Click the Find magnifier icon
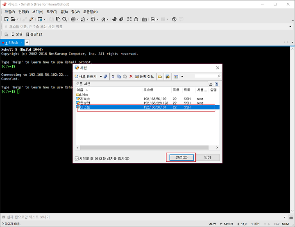The height and width of the screenshot is (227, 295). click(x=65, y=19)
